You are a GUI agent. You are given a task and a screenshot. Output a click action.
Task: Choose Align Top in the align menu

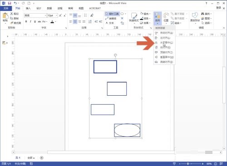(x=164, y=52)
